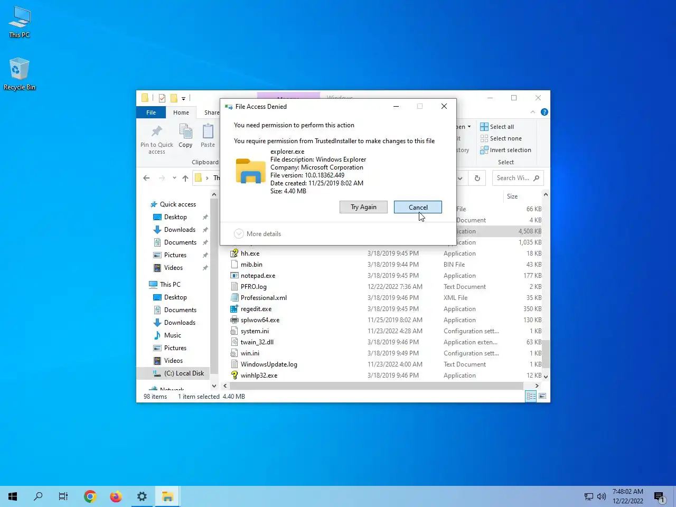Click File Explorer taskbar icon
This screenshot has width=676, height=507.
pos(167,496)
